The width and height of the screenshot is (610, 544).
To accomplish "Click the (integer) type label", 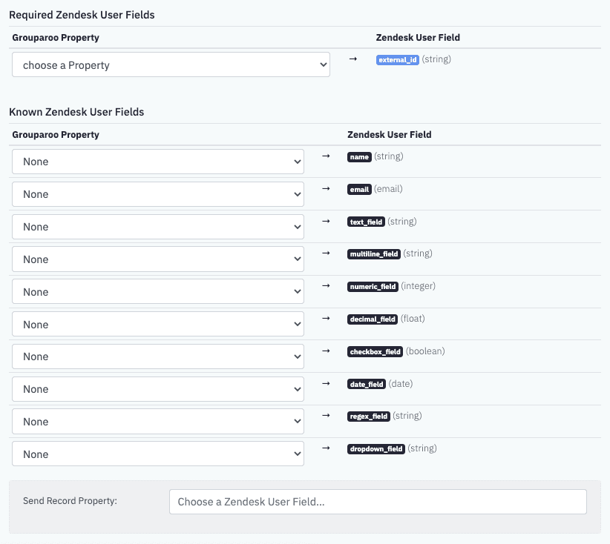I will 419,286.
